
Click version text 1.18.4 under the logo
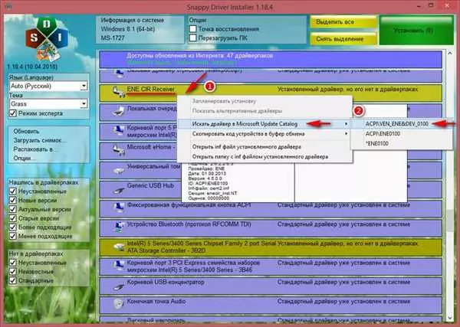coord(32,67)
